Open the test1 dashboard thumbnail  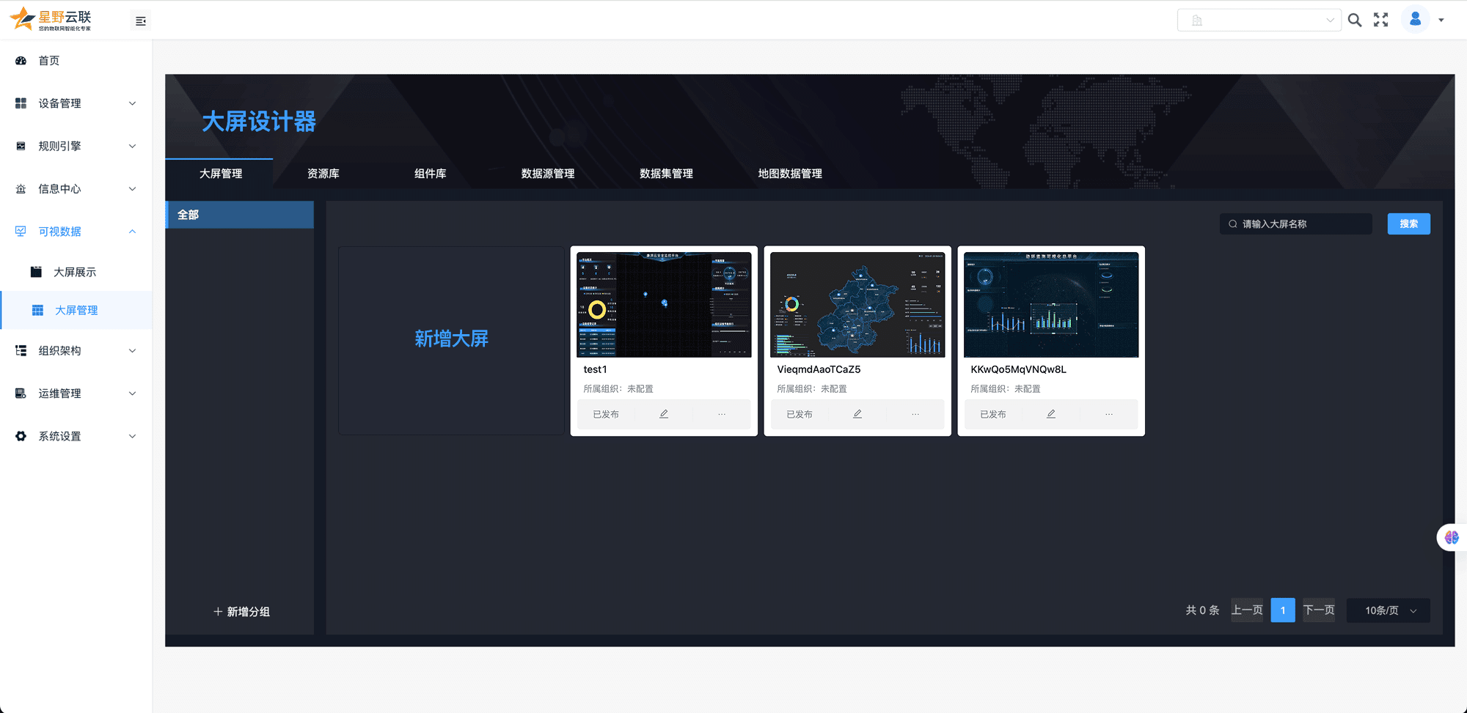664,305
